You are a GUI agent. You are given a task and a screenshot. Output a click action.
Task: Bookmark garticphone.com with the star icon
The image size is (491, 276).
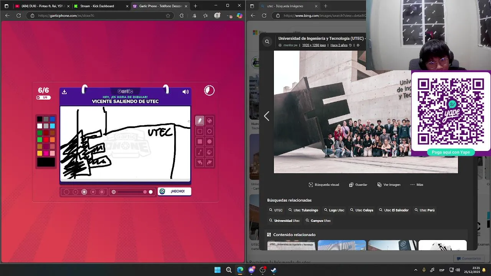(168, 16)
